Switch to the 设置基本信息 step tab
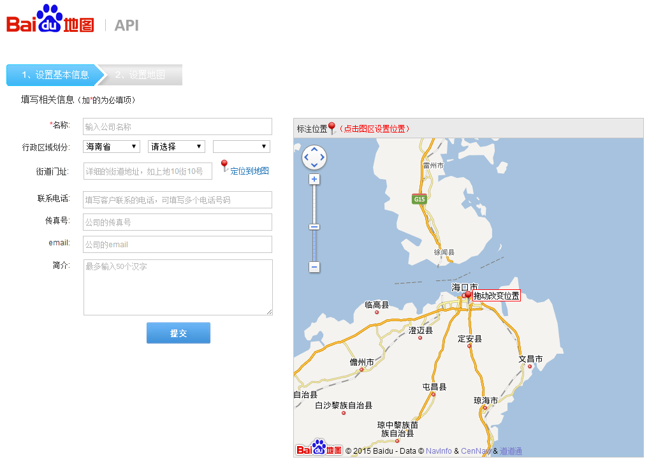This screenshot has width=649, height=462. [x=55, y=75]
